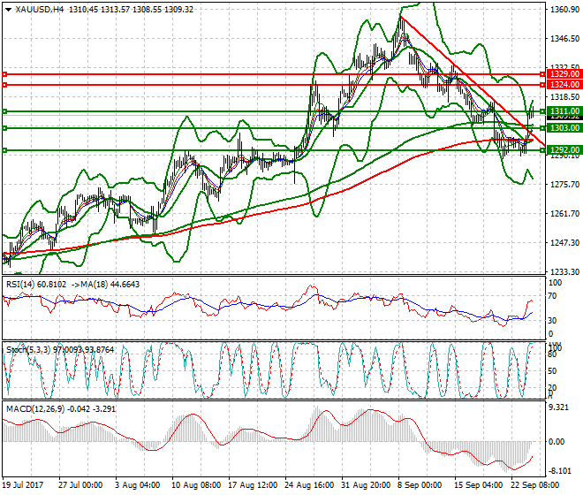
Task: Click the 1292.00 green price label
Action: coord(564,150)
